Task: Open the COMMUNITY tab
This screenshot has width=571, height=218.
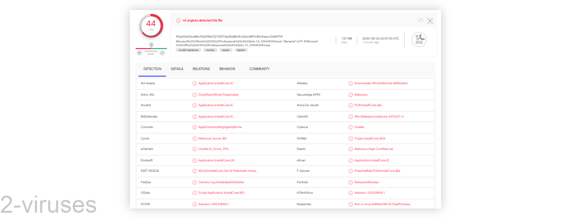Action: point(259,69)
